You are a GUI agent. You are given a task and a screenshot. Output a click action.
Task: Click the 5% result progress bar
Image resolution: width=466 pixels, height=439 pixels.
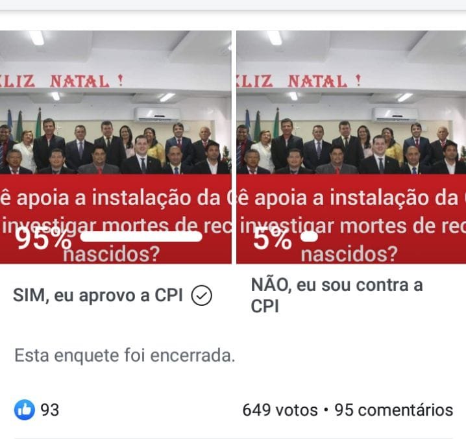point(309,237)
